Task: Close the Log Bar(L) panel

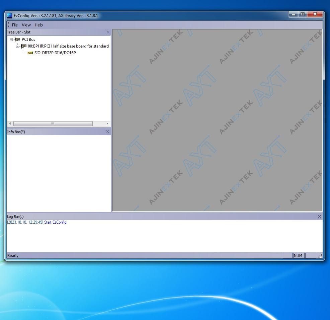Action: click(x=319, y=217)
